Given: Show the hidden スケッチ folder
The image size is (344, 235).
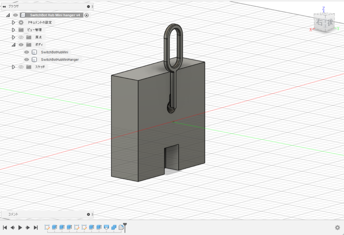Looking at the screenshot, I should pyautogui.click(x=21, y=67).
